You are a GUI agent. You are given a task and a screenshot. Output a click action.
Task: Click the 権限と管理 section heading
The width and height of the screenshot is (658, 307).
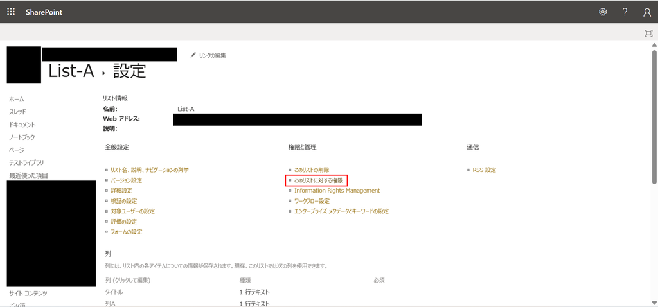pos(302,147)
